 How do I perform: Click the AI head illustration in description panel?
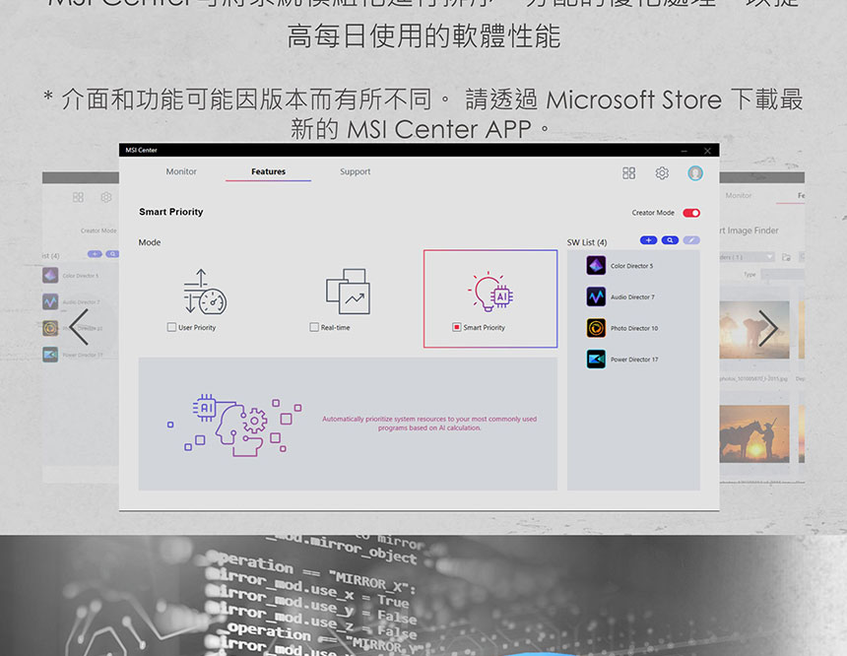[235, 425]
